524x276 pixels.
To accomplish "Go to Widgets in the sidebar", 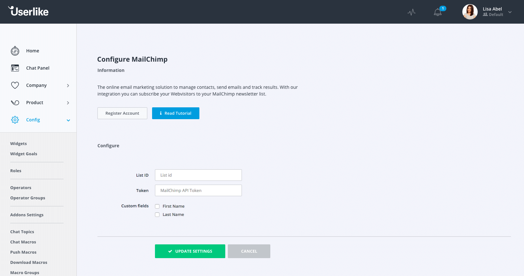I will coord(19,144).
